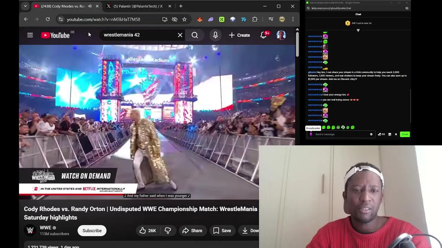Open the purple Phantom ghost extension
This screenshot has height=248, width=442.
pyautogui.click(x=211, y=19)
